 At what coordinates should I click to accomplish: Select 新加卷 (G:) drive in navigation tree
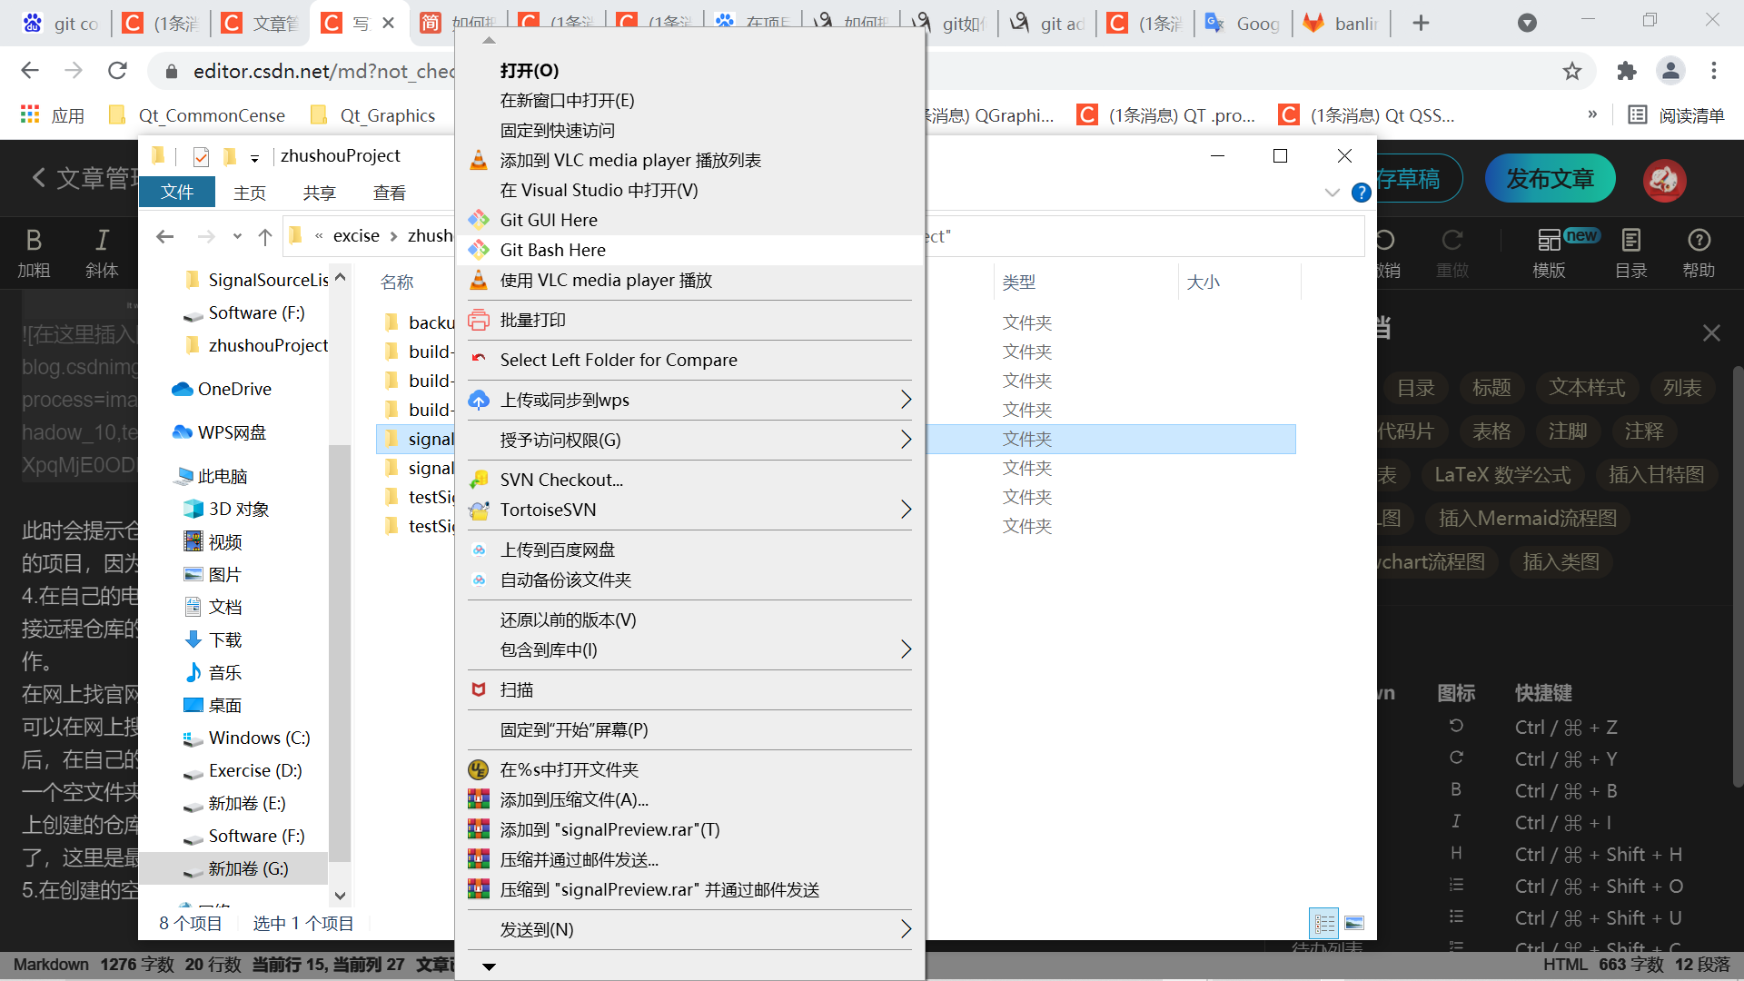click(248, 868)
